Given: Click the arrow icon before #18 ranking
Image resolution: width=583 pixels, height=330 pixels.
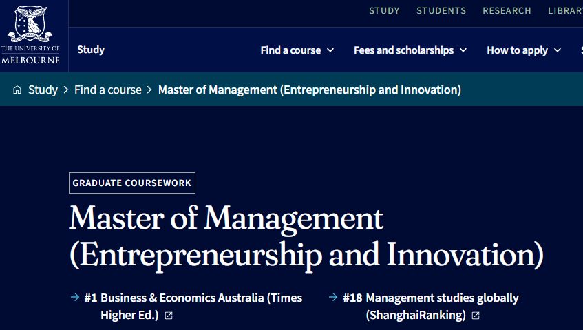Looking at the screenshot, I should (x=334, y=298).
